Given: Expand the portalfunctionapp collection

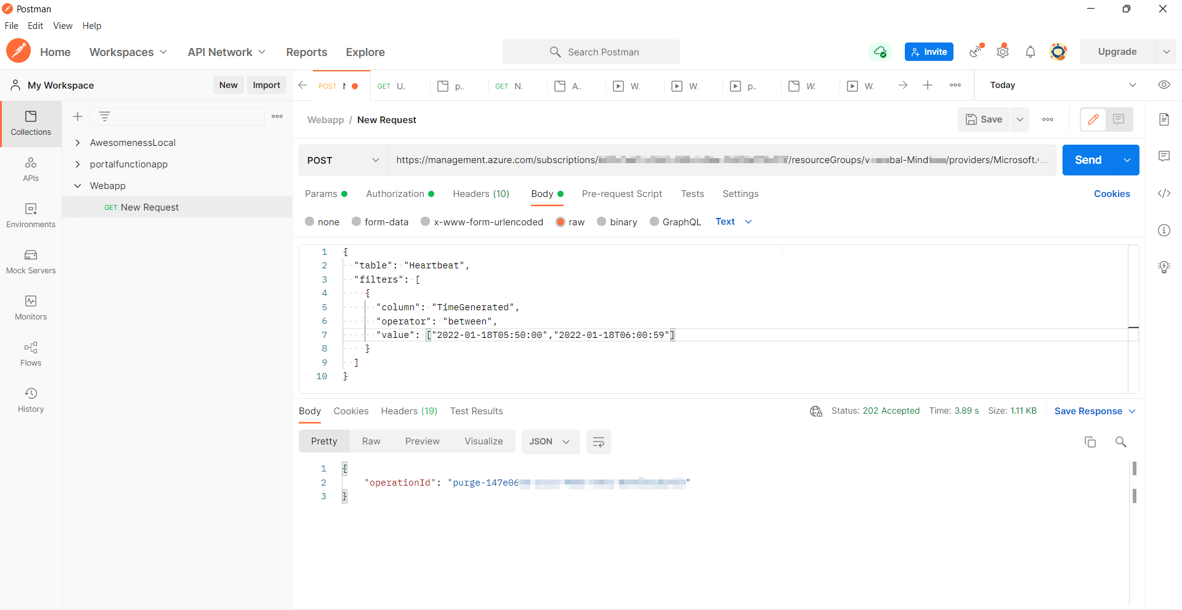Looking at the screenshot, I should (x=78, y=164).
